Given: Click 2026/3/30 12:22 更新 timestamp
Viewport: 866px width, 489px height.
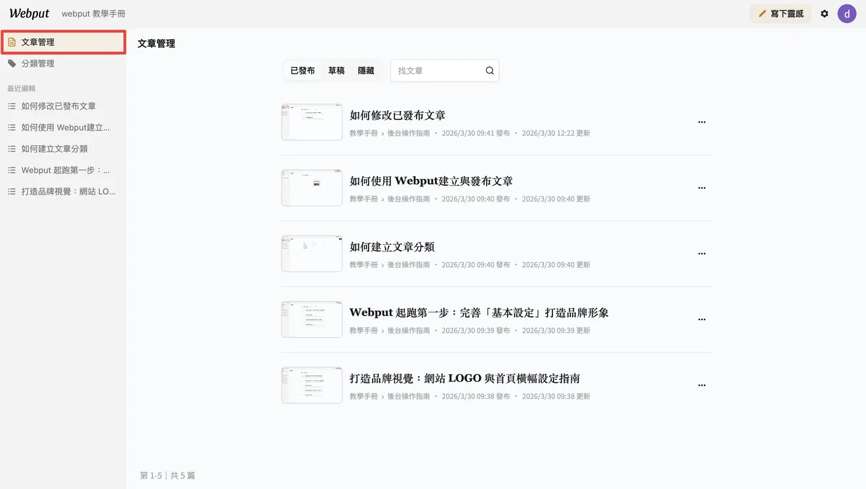Looking at the screenshot, I should tap(556, 133).
